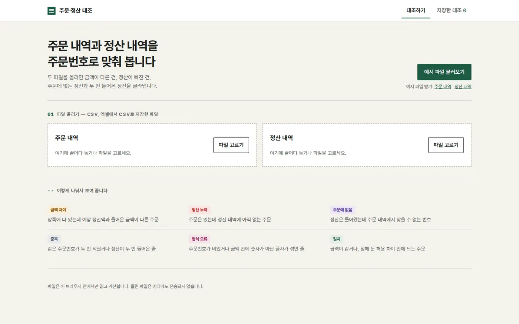Load the sample files with 예시 파일 불러오기
Screen dimensions: 519x324
(444, 72)
